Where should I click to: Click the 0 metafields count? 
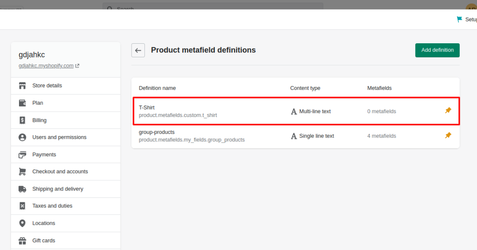pyautogui.click(x=382, y=112)
